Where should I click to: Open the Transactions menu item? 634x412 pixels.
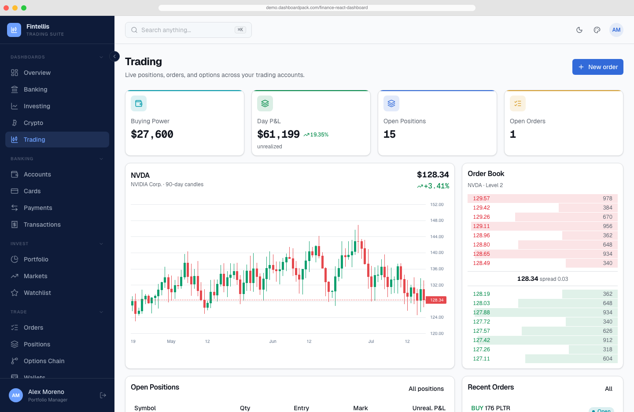coord(57,224)
